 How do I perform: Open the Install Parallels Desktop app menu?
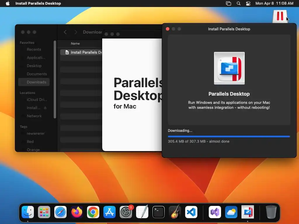[38, 3]
